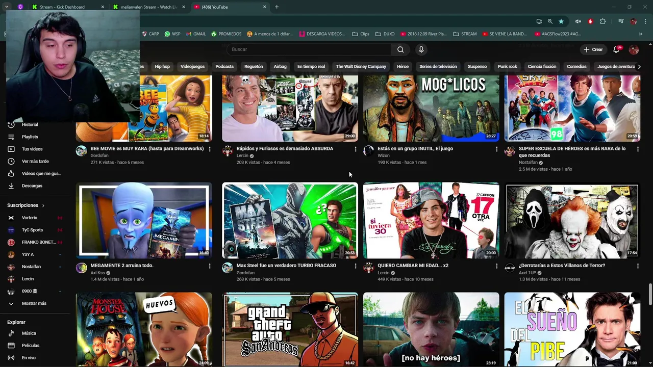The height and width of the screenshot is (367, 653).
Task: Open options menu for BEE MOVIE video
Action: click(210, 149)
